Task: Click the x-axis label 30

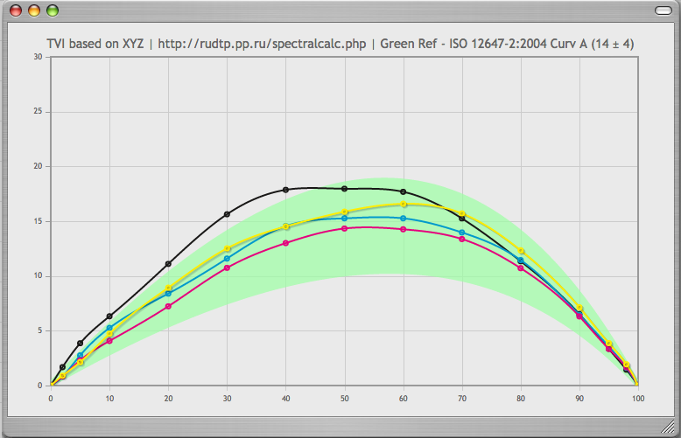Action: coord(227,399)
